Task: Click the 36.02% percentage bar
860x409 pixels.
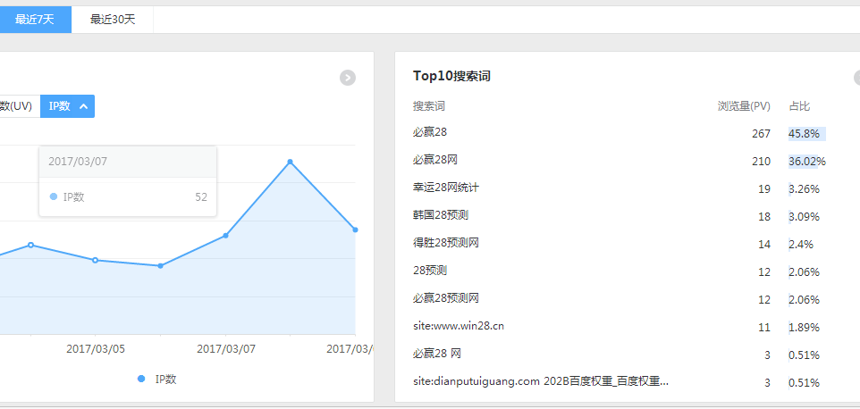Action: [x=806, y=162]
